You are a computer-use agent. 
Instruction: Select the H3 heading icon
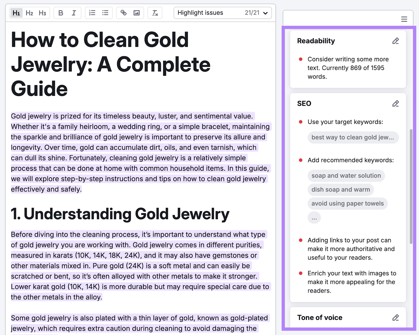(42, 13)
